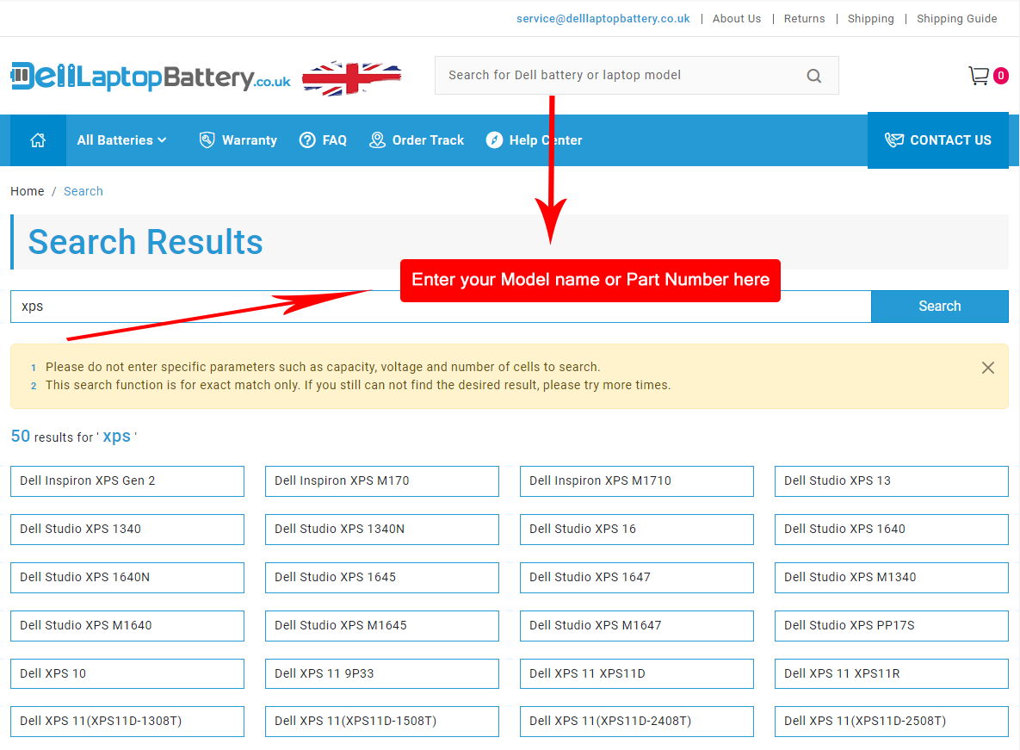Click the Warranty shield icon
1020x750 pixels.
(207, 139)
